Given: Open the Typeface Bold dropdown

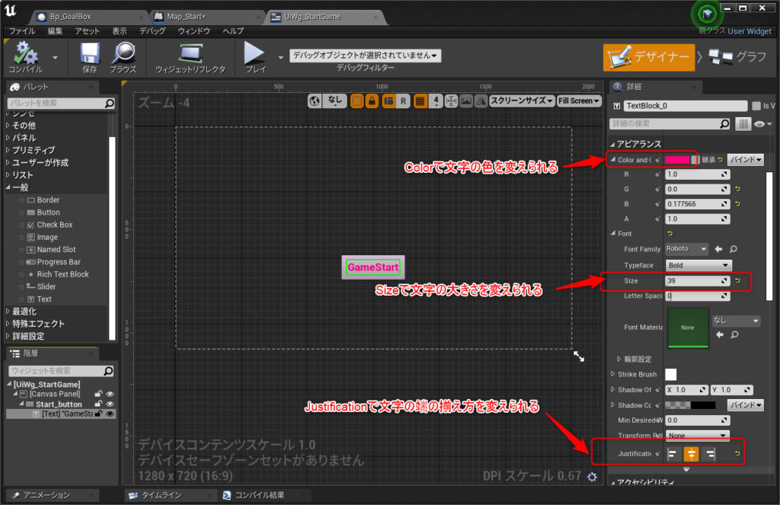Looking at the screenshot, I should (x=698, y=265).
